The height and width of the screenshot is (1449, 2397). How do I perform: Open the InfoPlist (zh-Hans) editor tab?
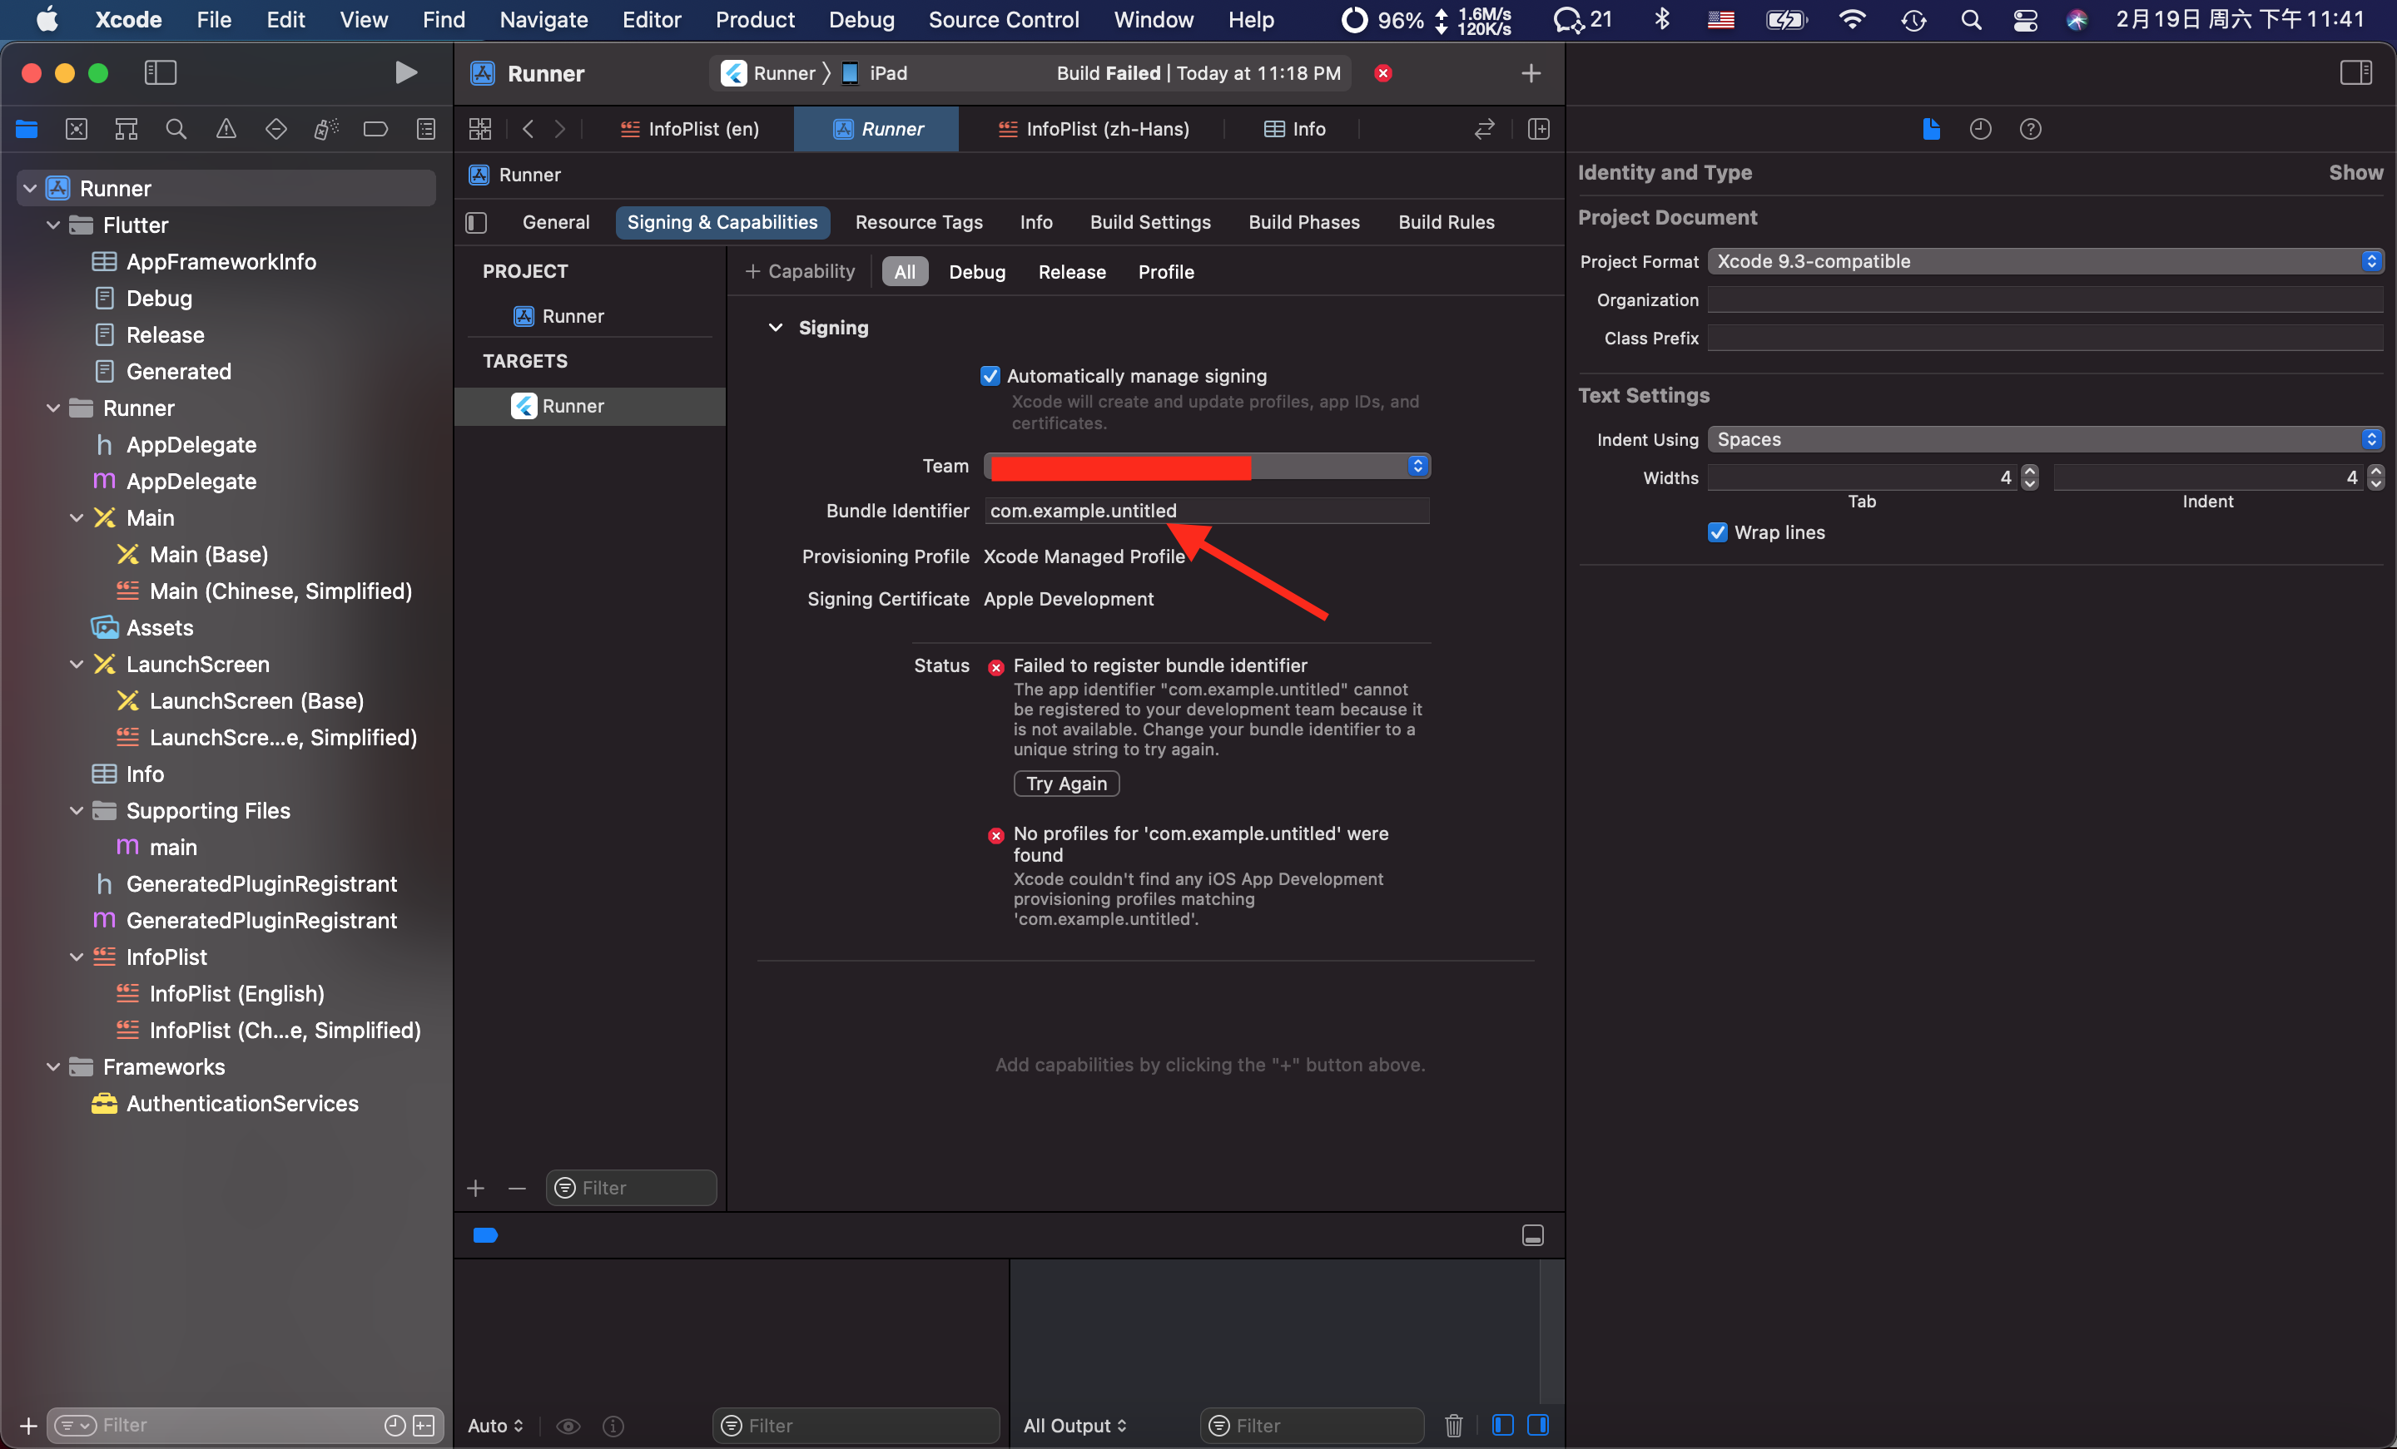[x=1094, y=129]
